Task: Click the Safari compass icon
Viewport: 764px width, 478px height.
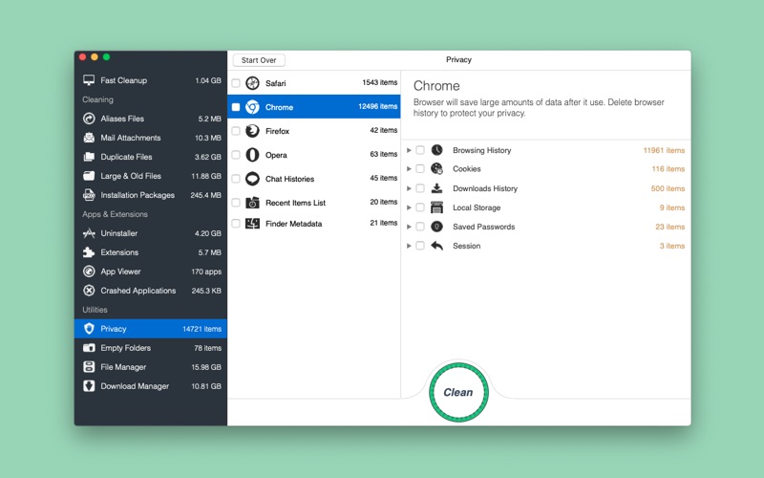Action: coord(252,83)
